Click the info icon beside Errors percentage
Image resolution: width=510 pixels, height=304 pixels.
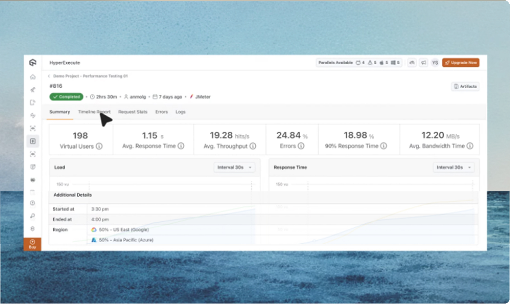[301, 146]
